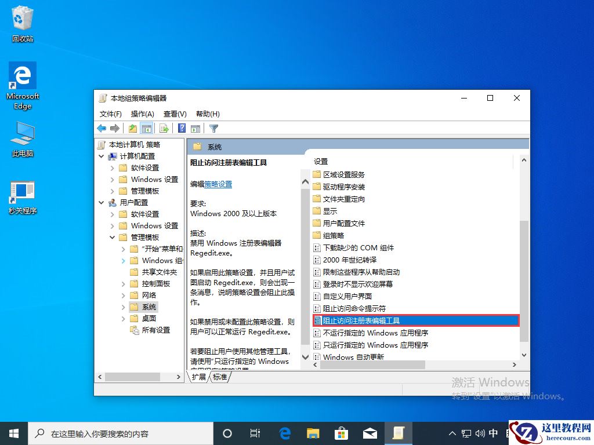Collapse the 计算机配置 tree node
This screenshot has height=445, width=594.
(x=101, y=156)
